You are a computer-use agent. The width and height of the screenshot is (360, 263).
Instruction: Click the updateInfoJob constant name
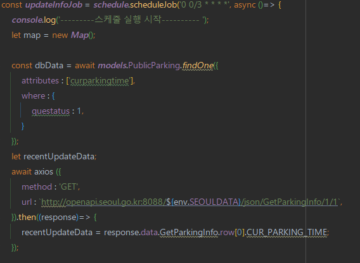tap(54, 5)
